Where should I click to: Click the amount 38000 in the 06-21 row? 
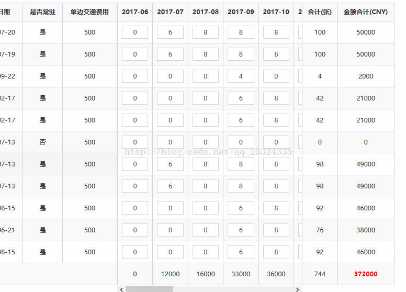366,230
